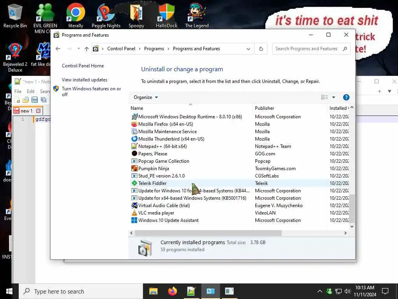The height and width of the screenshot is (299, 398).
Task: Go up one level with the up arrow
Action: tap(87, 49)
